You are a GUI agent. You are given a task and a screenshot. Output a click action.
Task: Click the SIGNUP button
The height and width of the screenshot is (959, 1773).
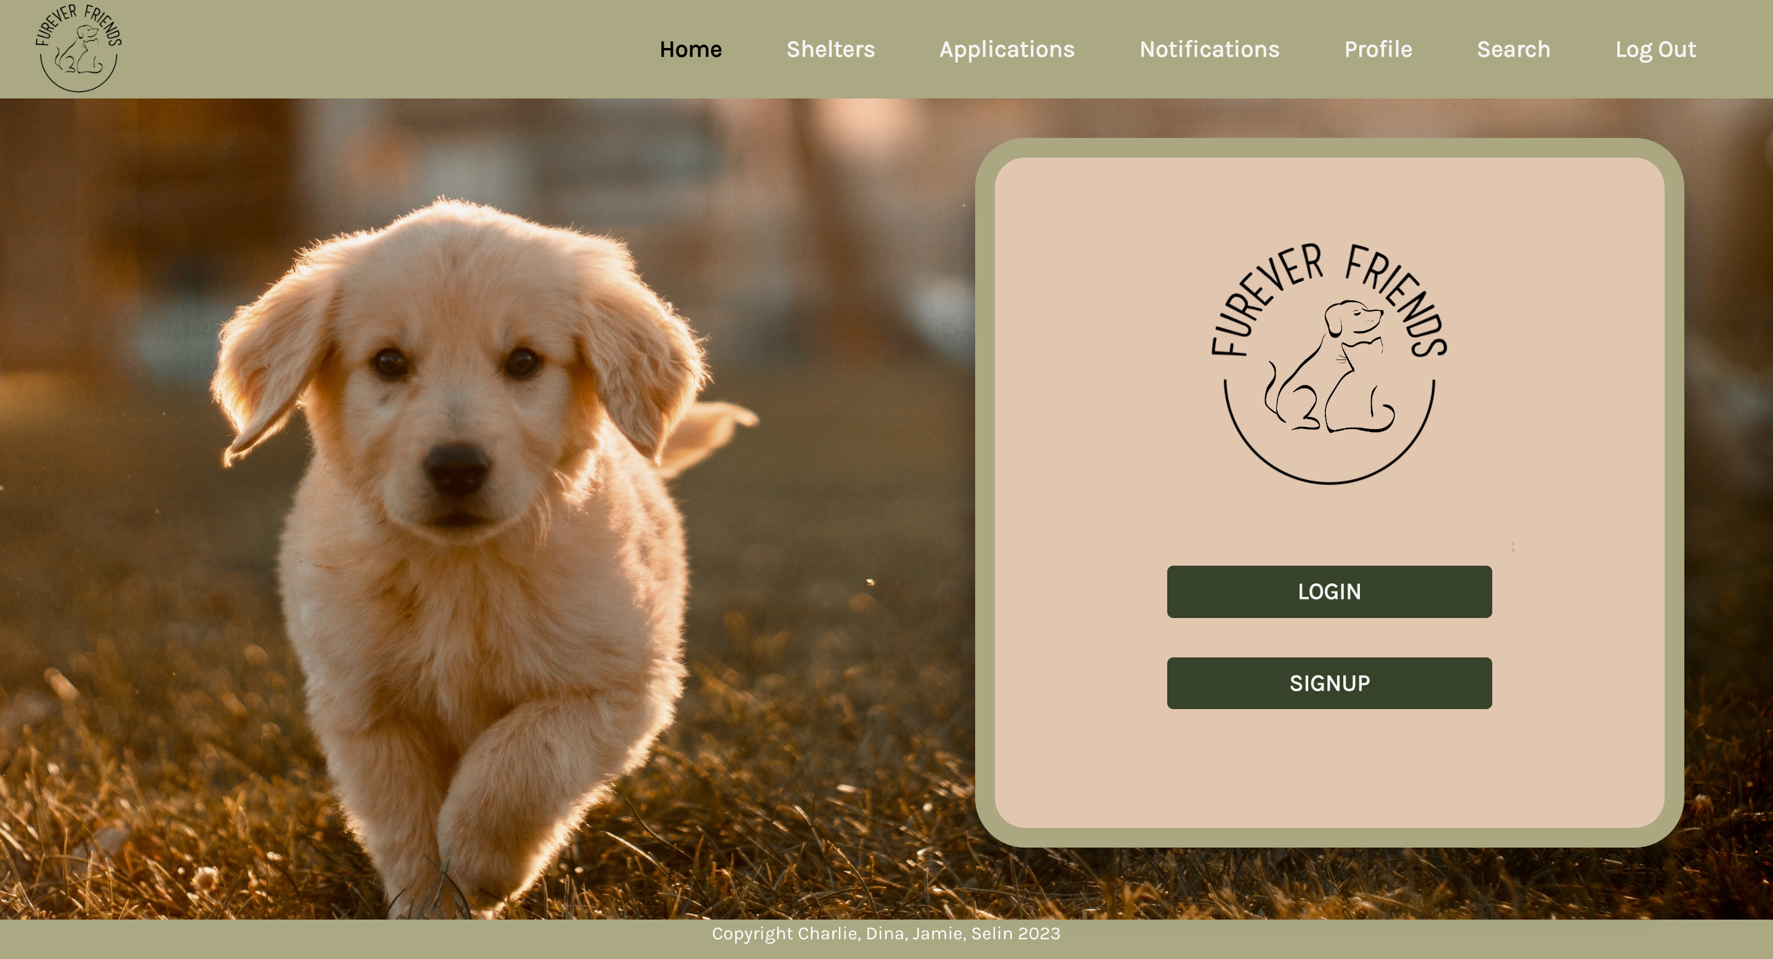tap(1330, 683)
